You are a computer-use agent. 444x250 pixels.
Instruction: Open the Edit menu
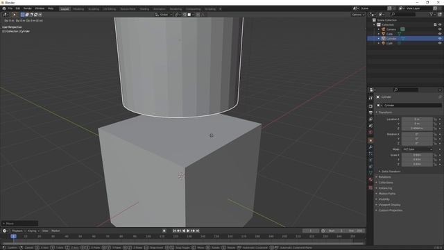coord(18,8)
